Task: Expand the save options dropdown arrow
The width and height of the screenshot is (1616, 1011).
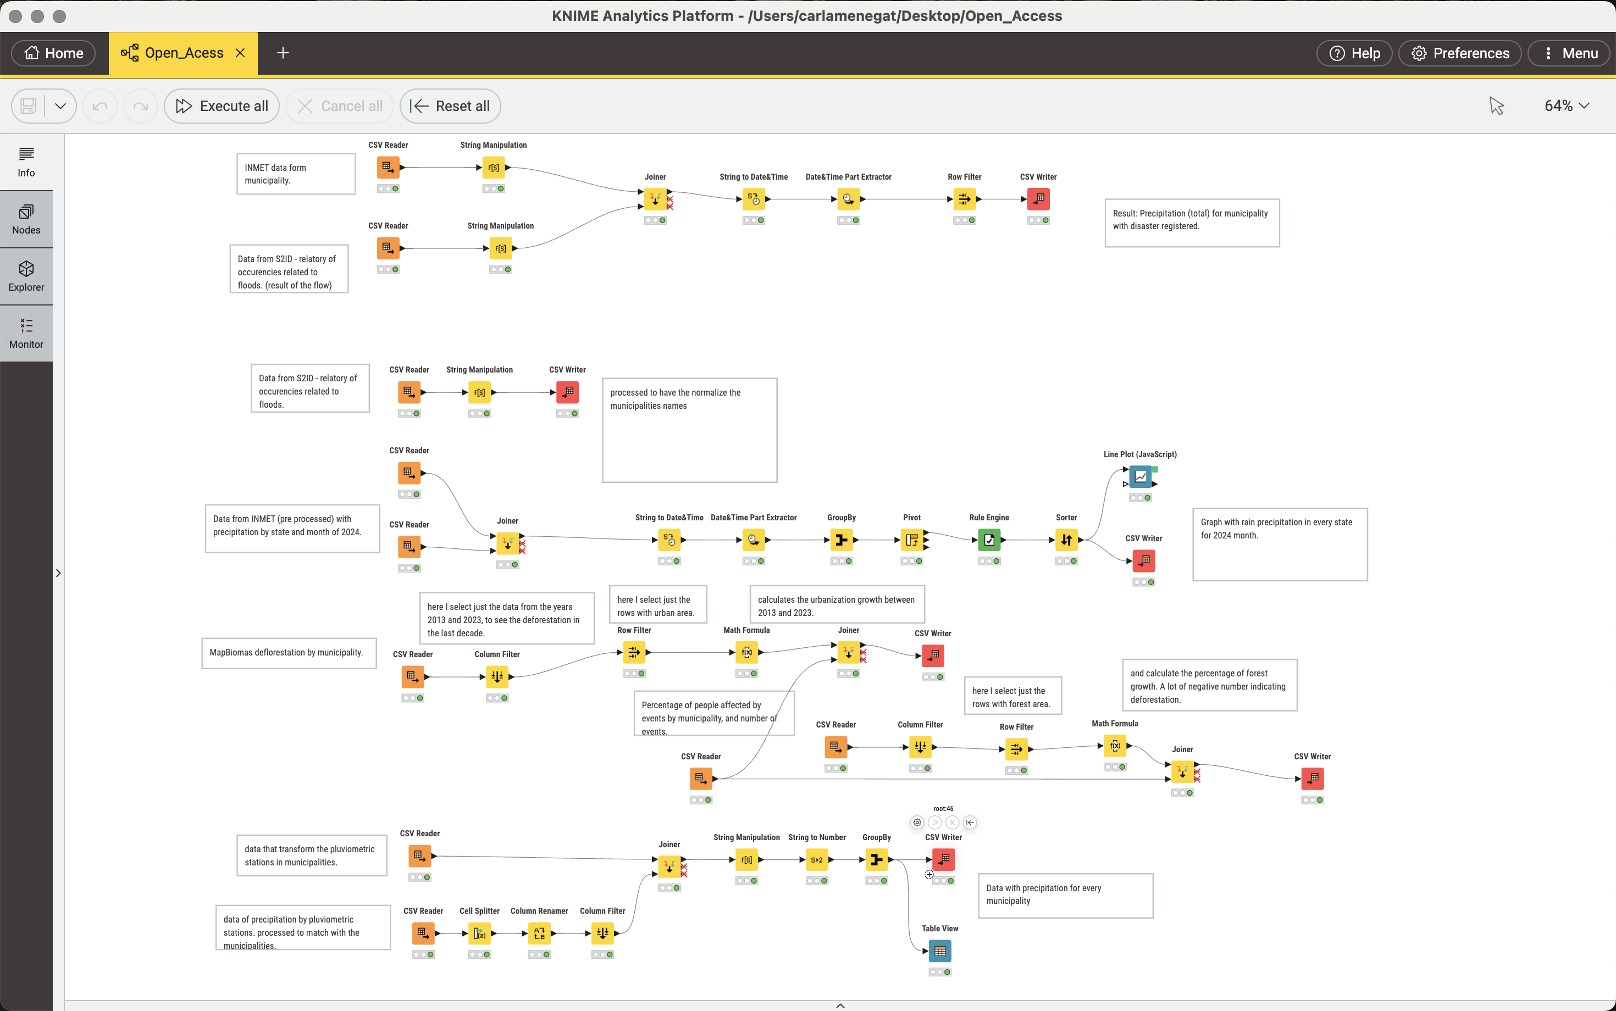Action: pyautogui.click(x=60, y=106)
